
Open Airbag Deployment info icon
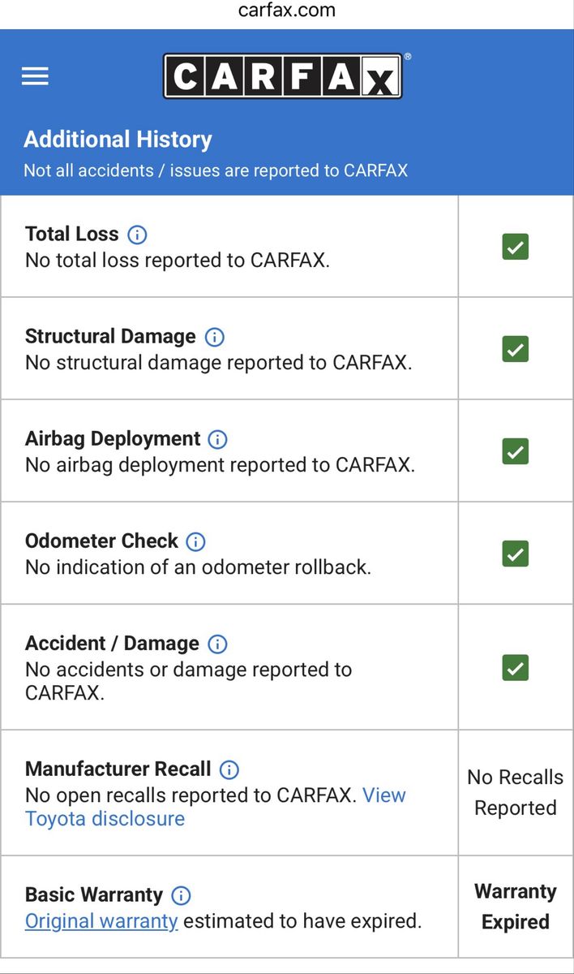218,440
